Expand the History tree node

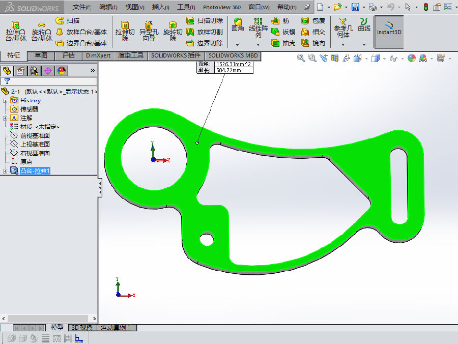6,101
